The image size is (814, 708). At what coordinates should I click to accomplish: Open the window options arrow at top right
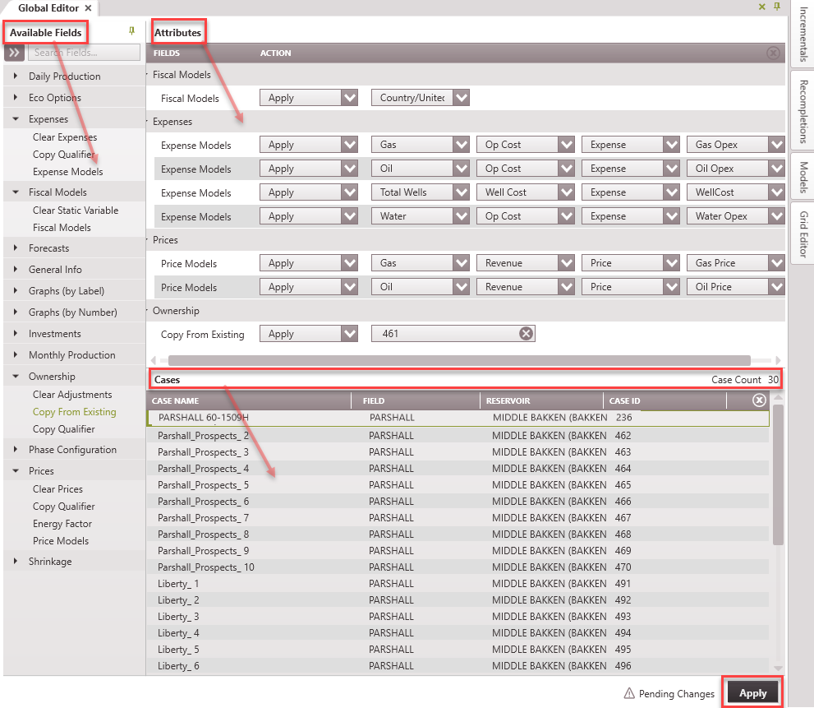762,6
